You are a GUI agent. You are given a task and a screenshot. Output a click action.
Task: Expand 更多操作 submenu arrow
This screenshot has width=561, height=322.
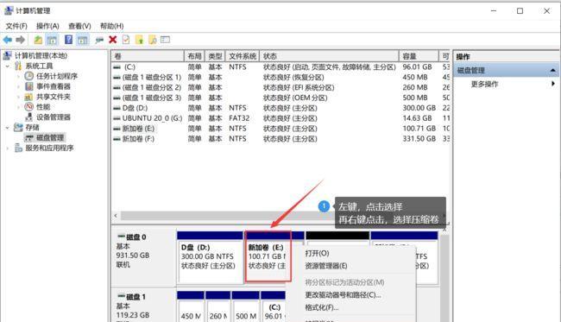(x=553, y=84)
